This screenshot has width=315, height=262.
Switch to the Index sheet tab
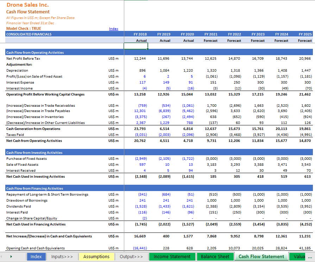(x=36, y=257)
